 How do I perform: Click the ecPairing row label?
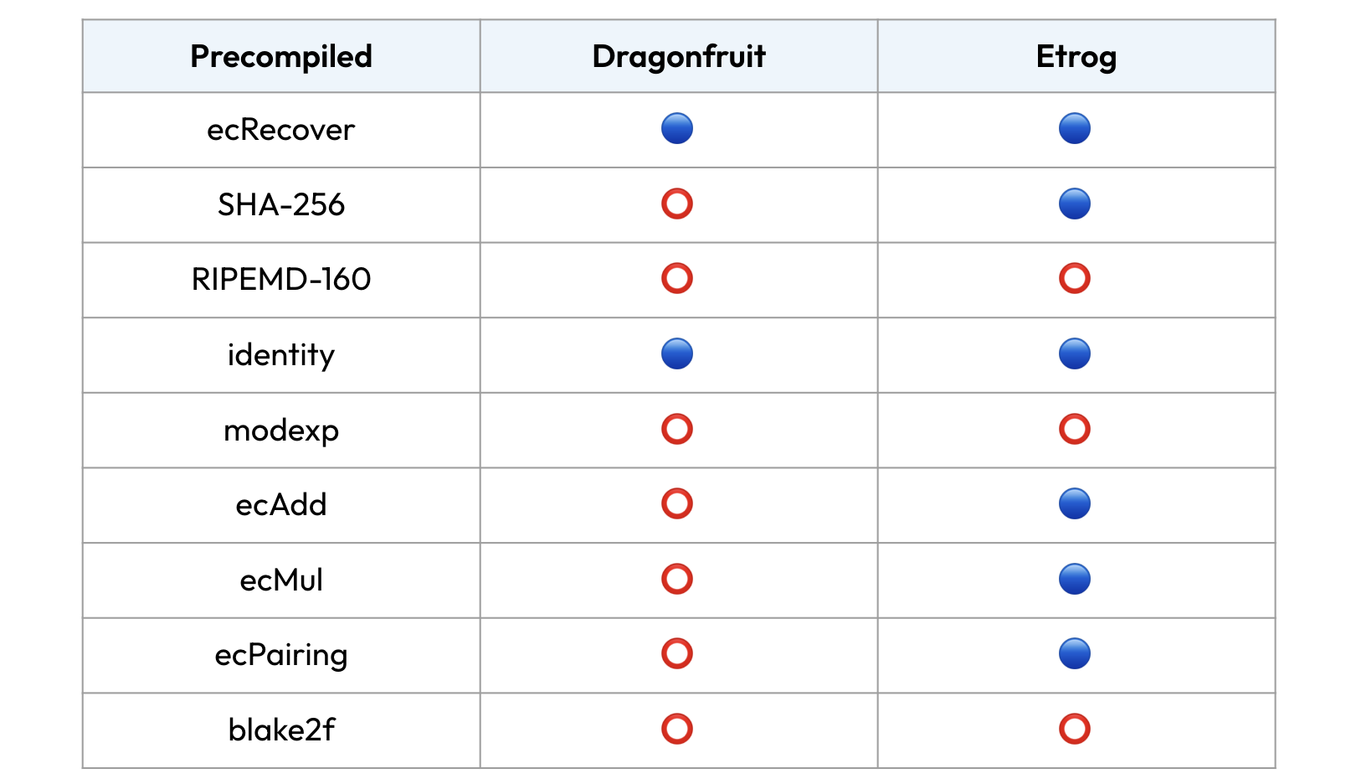[x=281, y=655]
